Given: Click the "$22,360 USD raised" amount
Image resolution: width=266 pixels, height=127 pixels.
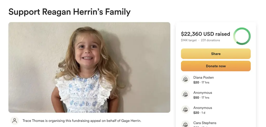Looking at the screenshot, I should [205, 34].
